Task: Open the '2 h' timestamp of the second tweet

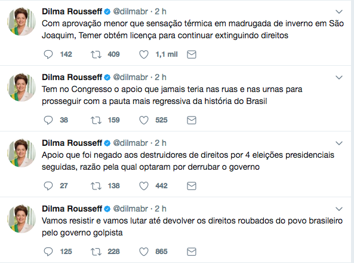Action: (x=161, y=77)
